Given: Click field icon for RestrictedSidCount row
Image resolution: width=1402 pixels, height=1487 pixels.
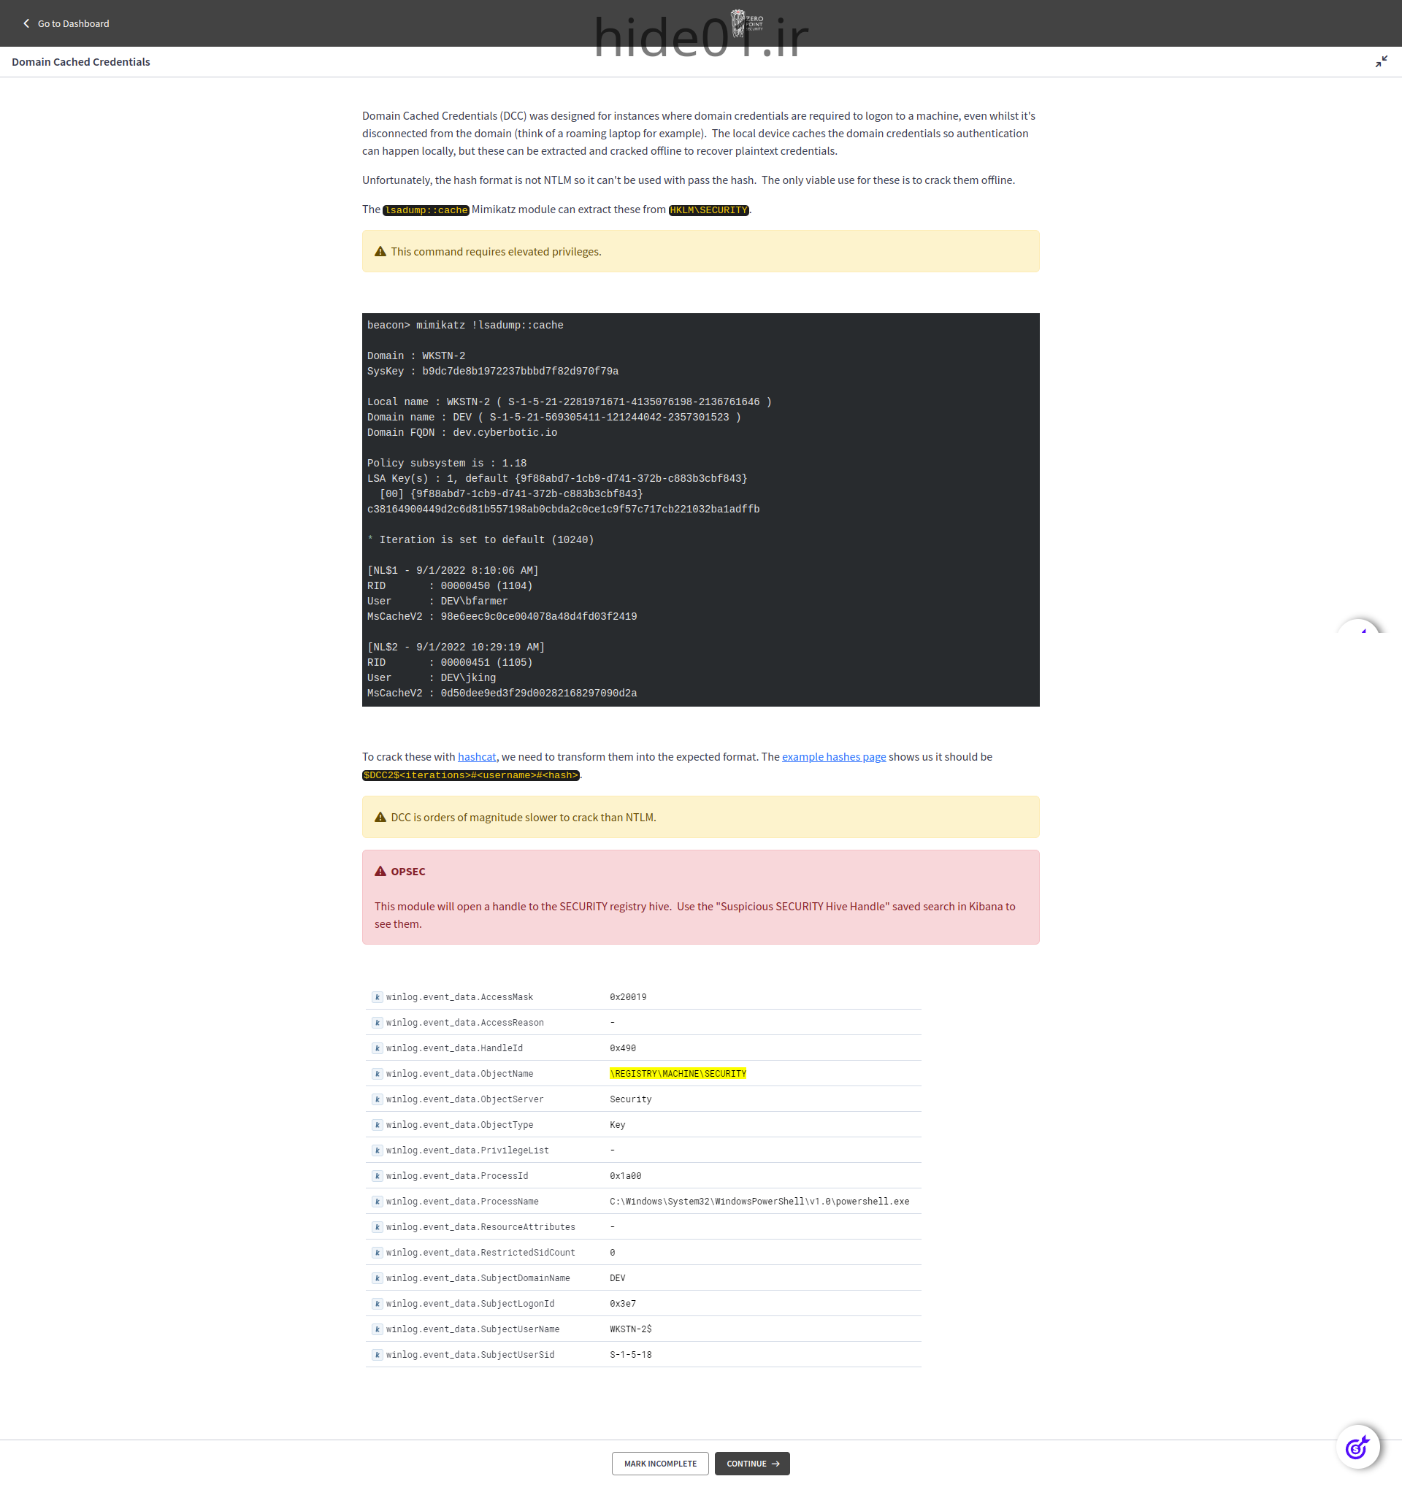Looking at the screenshot, I should (x=377, y=1252).
